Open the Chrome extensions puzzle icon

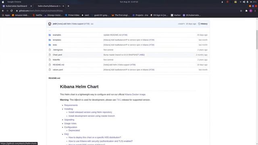pyautogui.click(x=246, y=11)
